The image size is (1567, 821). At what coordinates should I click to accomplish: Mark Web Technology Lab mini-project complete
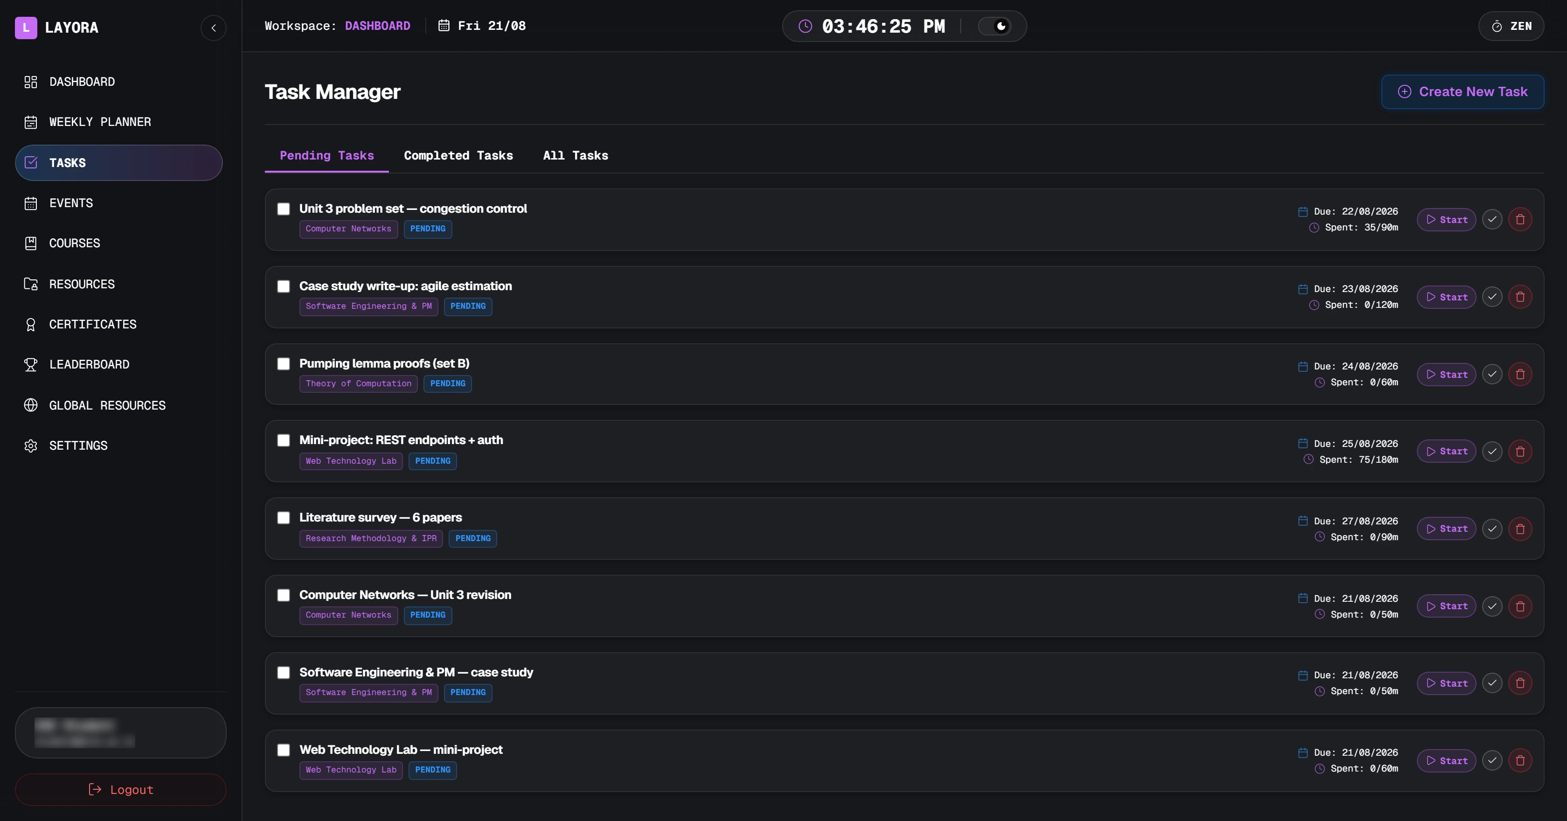1492,760
